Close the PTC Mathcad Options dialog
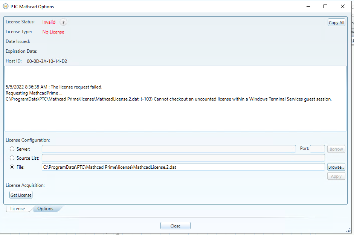 [x=175, y=226]
